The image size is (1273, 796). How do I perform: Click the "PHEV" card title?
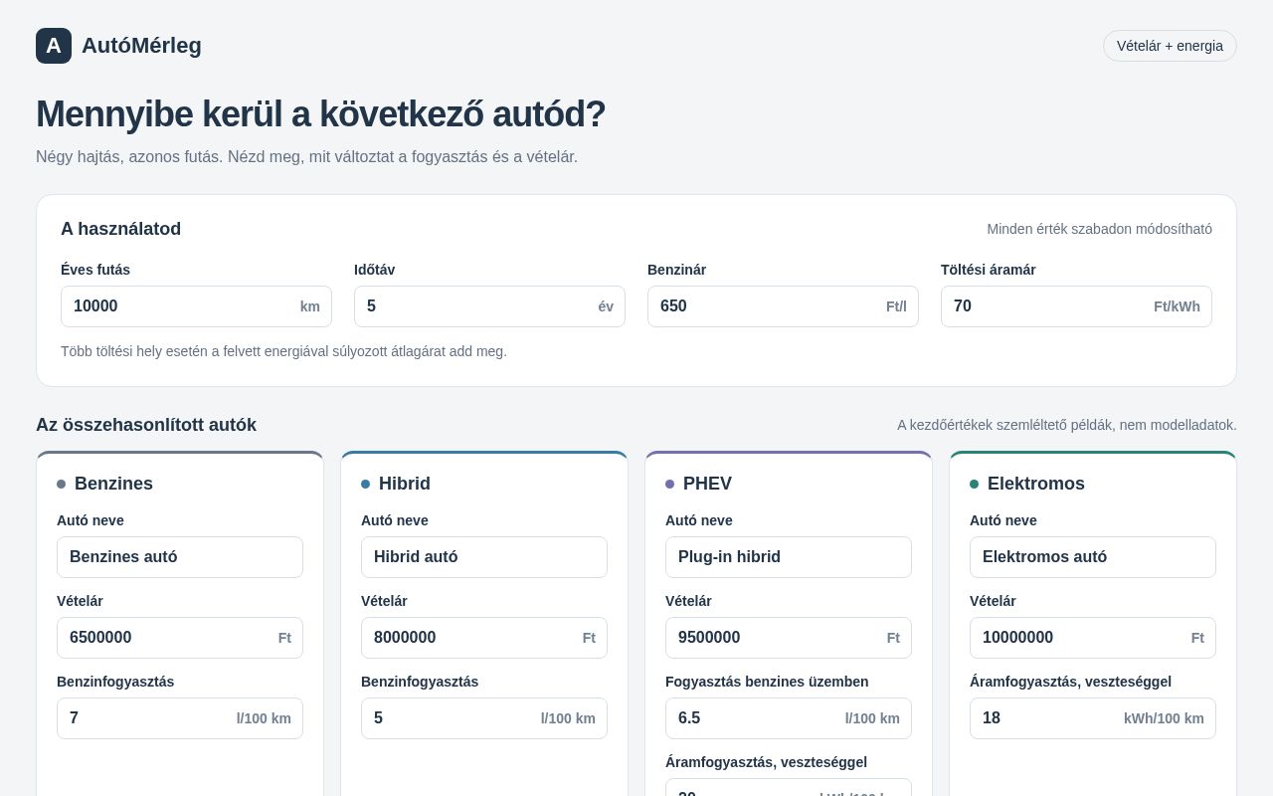pos(707,484)
